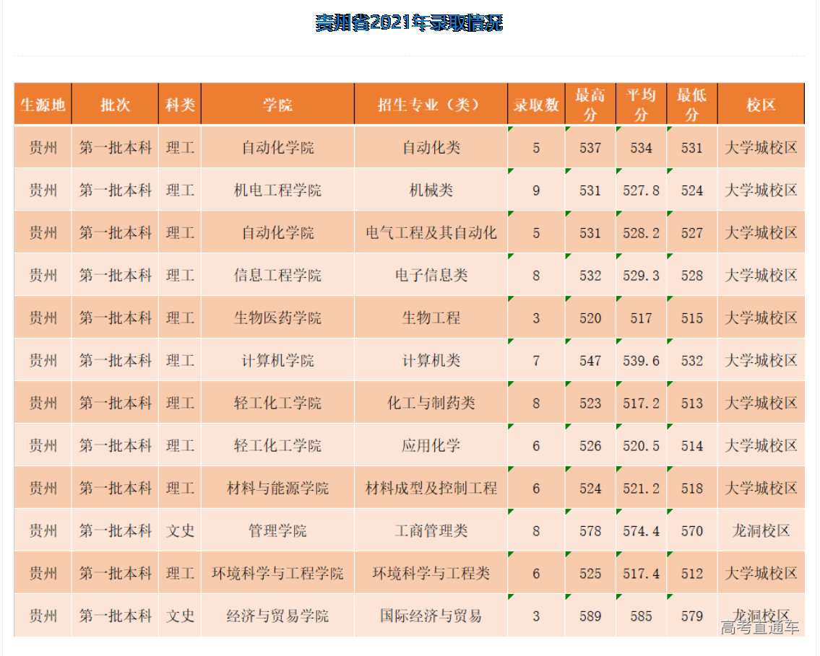The image size is (820, 656).
Task: Select the 最低分 column header
Action: (x=691, y=105)
